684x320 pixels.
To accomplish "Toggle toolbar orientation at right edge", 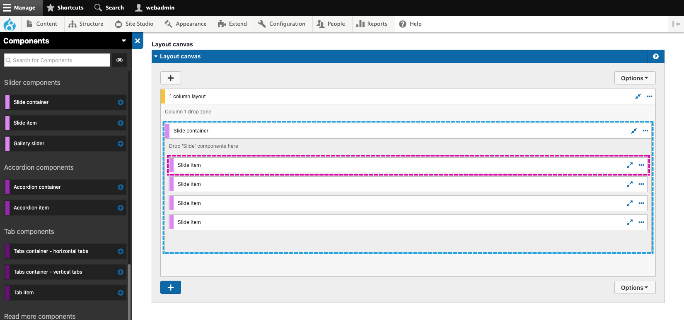I will click(x=676, y=24).
